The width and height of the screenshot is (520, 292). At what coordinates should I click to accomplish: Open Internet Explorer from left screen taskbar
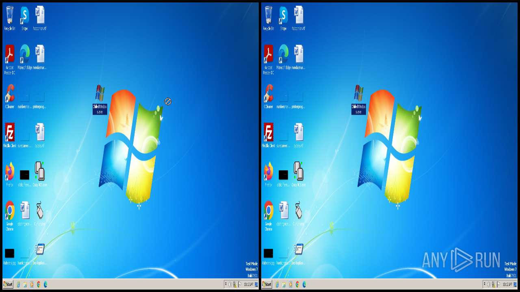click(x=18, y=284)
